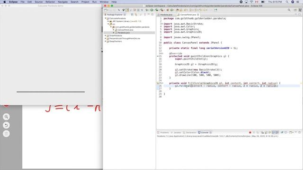
Task: Toggle Scroll Lock in Console toolbar
Action: (x=266, y=133)
